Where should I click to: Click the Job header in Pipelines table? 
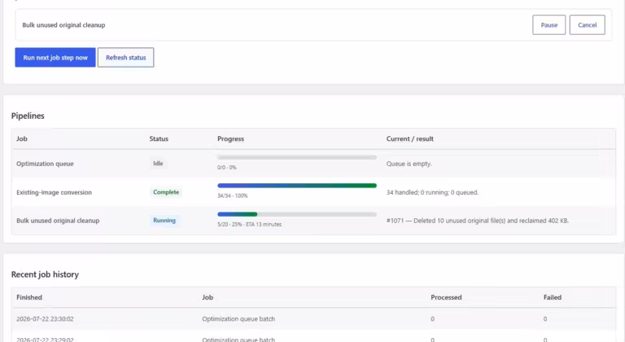click(x=22, y=139)
